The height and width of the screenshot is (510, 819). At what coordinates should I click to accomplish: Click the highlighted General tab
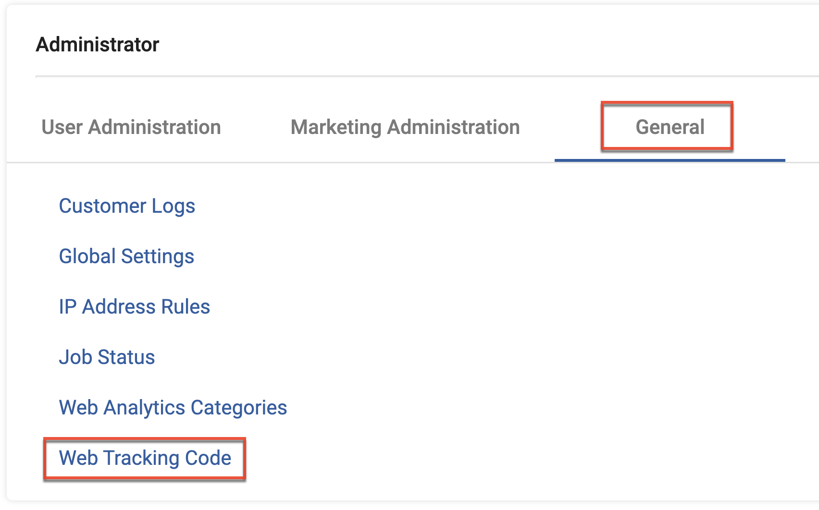669,127
